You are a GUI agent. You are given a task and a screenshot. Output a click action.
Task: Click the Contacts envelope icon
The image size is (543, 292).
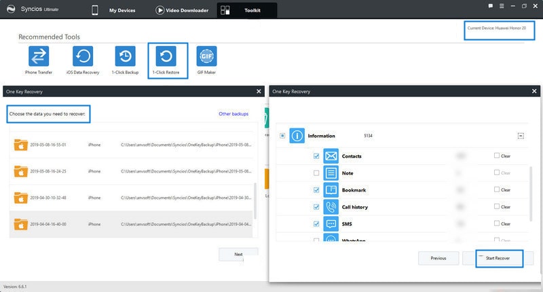331,156
